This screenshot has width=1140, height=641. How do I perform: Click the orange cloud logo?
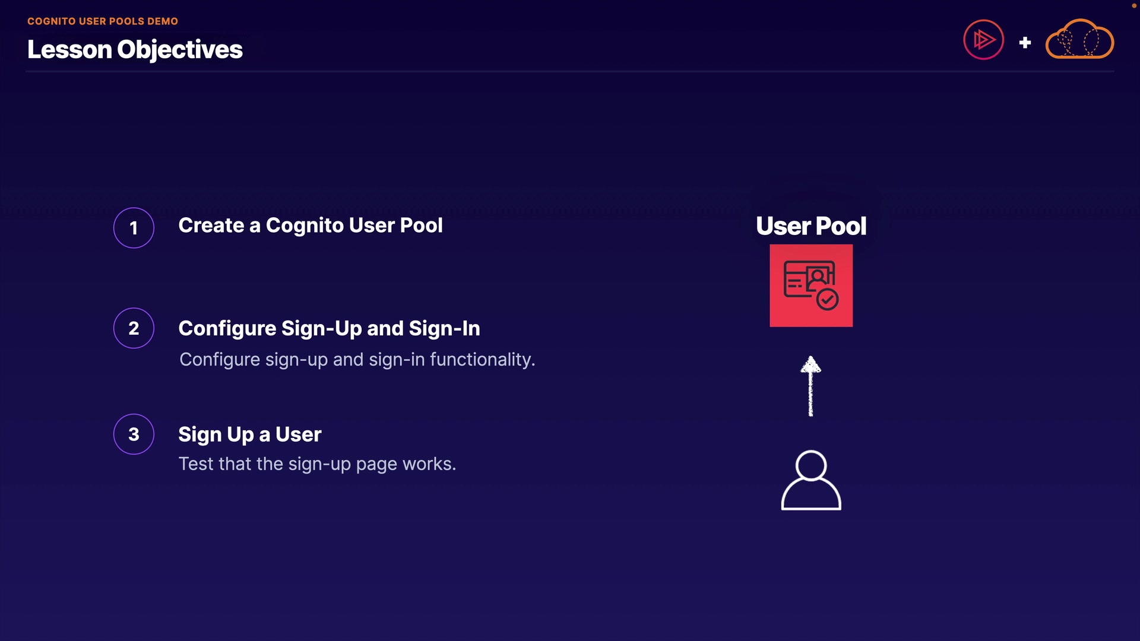click(x=1079, y=40)
